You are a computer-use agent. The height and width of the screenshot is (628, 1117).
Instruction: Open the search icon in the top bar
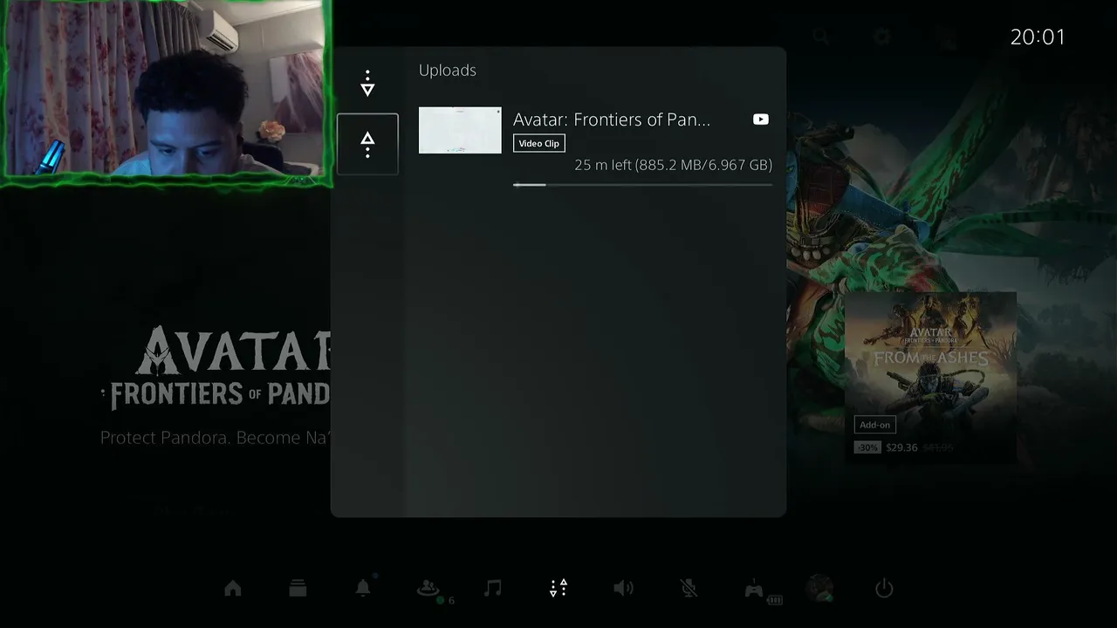(820, 37)
